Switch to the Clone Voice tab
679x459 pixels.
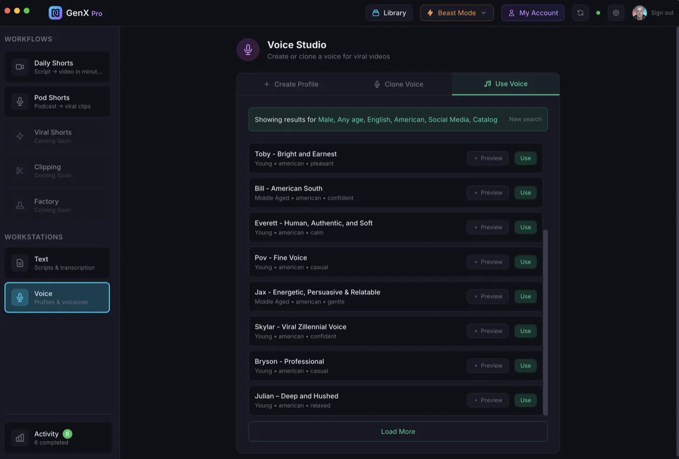(x=399, y=84)
